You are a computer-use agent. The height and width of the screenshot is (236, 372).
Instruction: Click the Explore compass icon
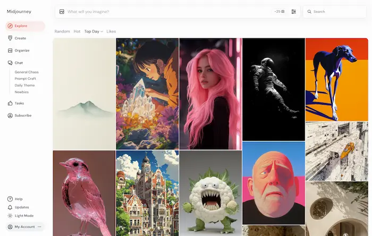(10, 26)
